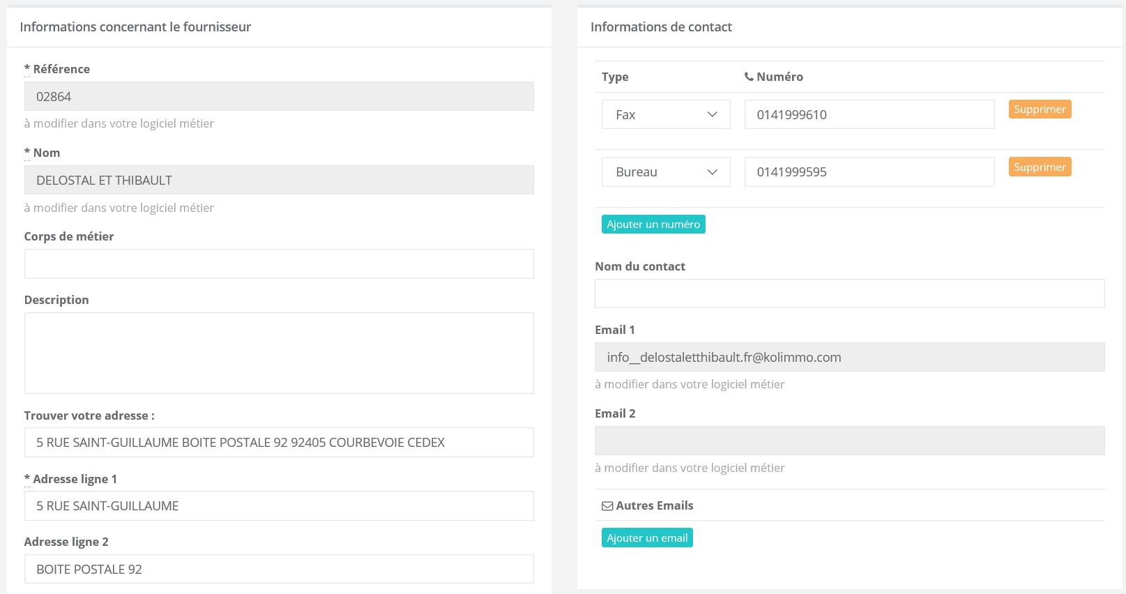Click the hint text under Email 2

click(x=690, y=468)
